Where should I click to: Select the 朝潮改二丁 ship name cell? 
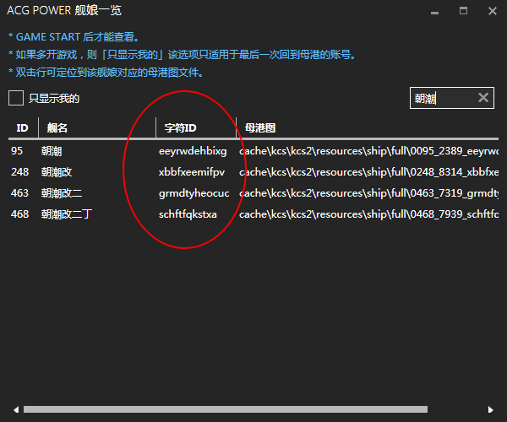pos(67,214)
